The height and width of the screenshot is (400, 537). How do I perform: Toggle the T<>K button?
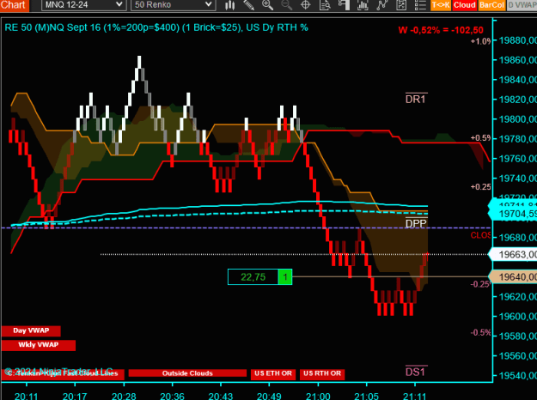point(441,5)
